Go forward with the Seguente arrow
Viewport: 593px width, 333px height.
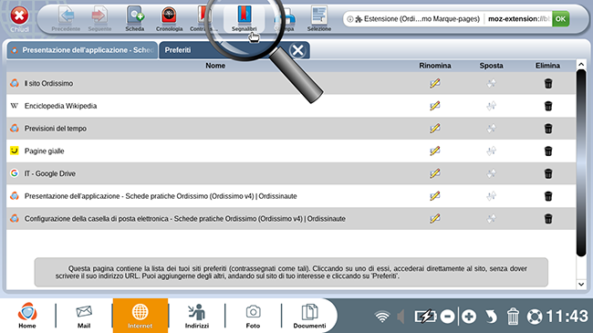click(x=99, y=18)
